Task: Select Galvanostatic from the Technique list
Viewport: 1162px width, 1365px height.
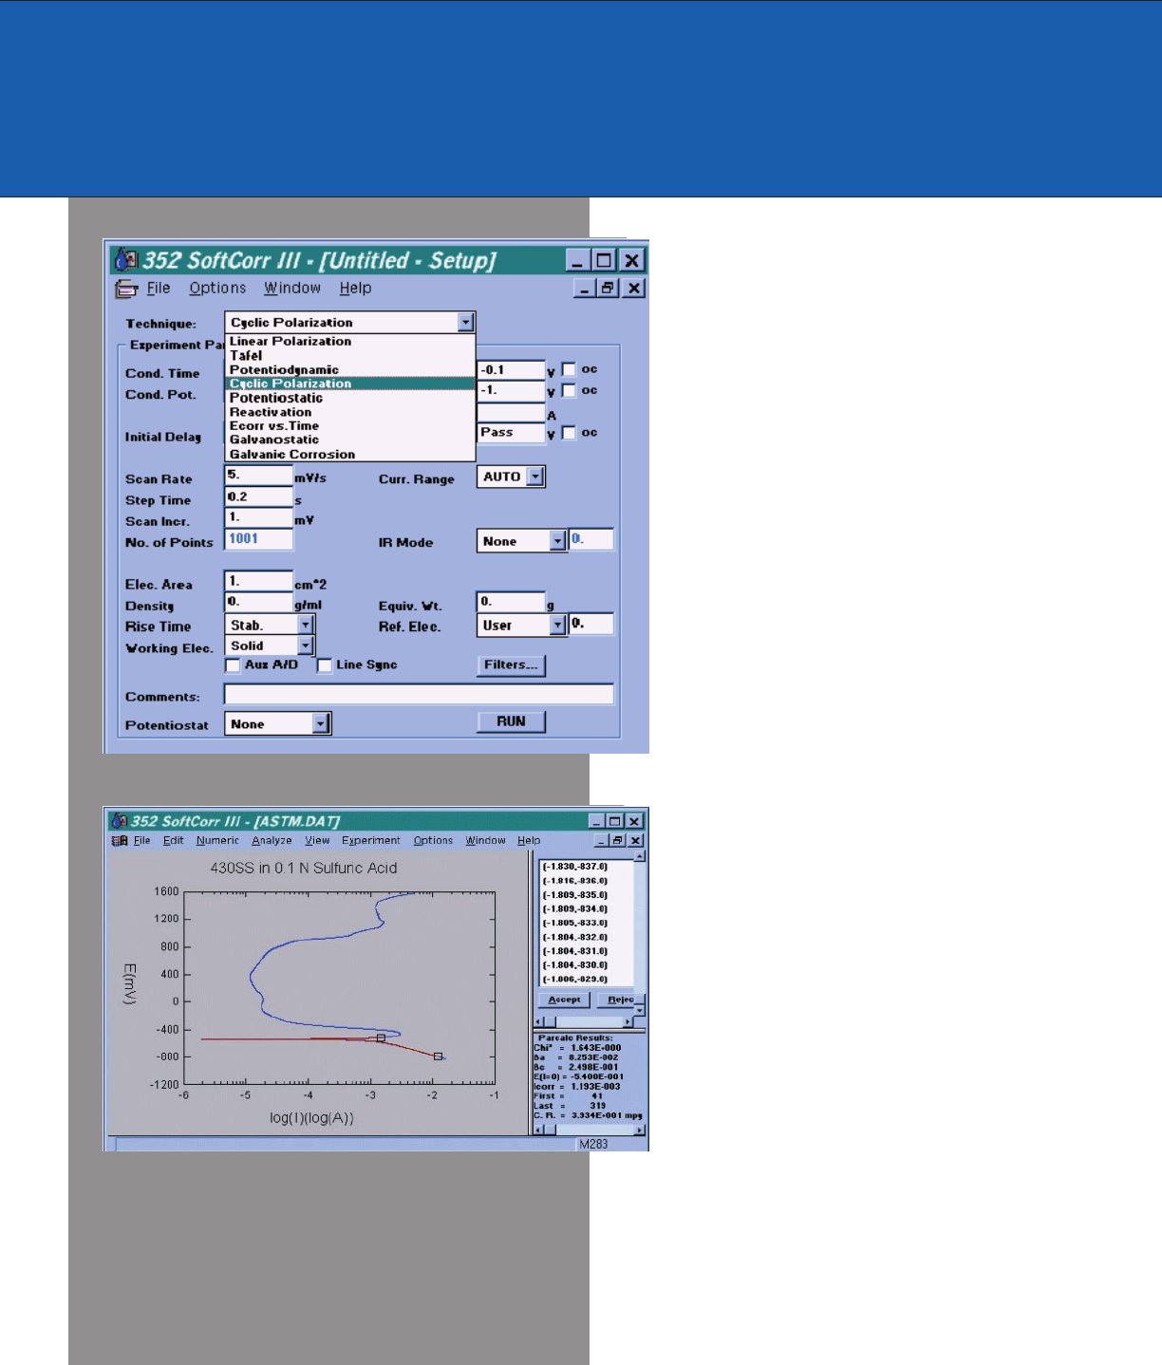Action: (274, 439)
